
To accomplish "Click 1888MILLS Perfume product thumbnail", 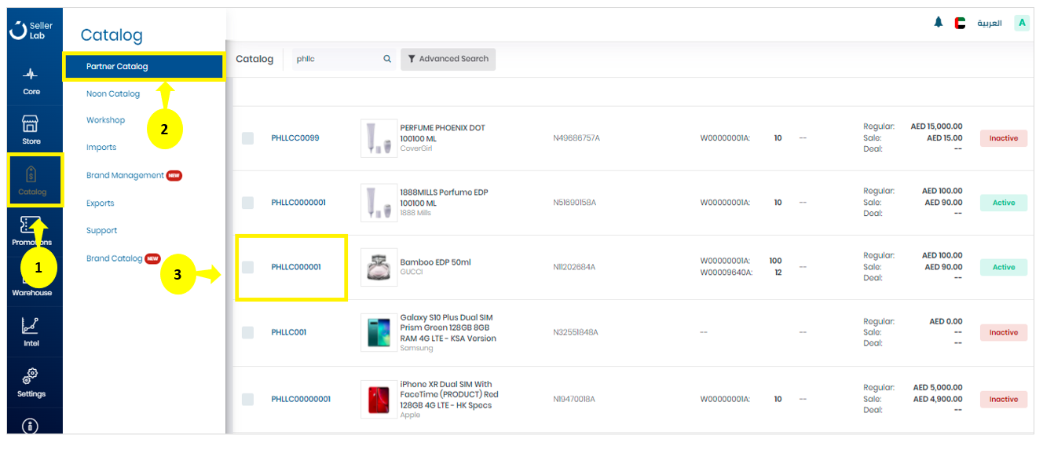I will (379, 203).
